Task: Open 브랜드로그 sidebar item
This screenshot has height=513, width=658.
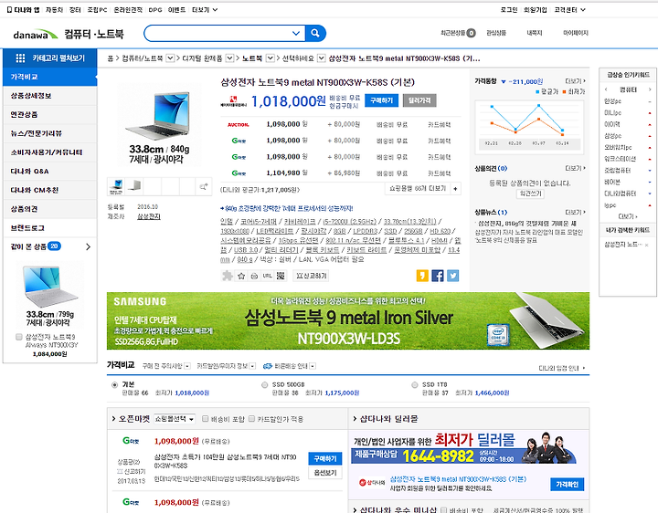Action: click(50, 227)
